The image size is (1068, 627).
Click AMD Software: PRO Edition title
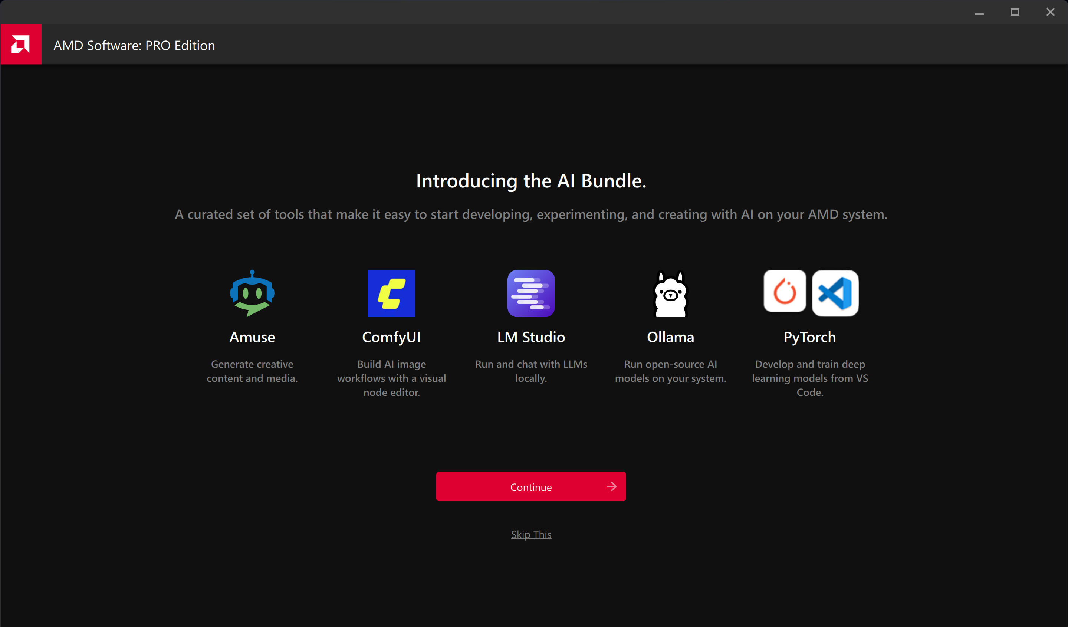(x=134, y=45)
